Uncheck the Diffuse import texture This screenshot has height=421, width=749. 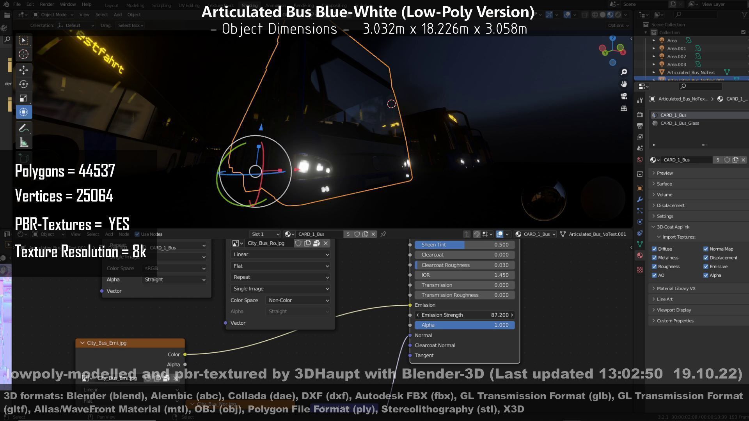(x=654, y=249)
